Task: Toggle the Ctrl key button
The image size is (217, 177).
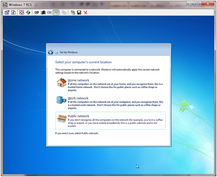Action: (x=49, y=13)
